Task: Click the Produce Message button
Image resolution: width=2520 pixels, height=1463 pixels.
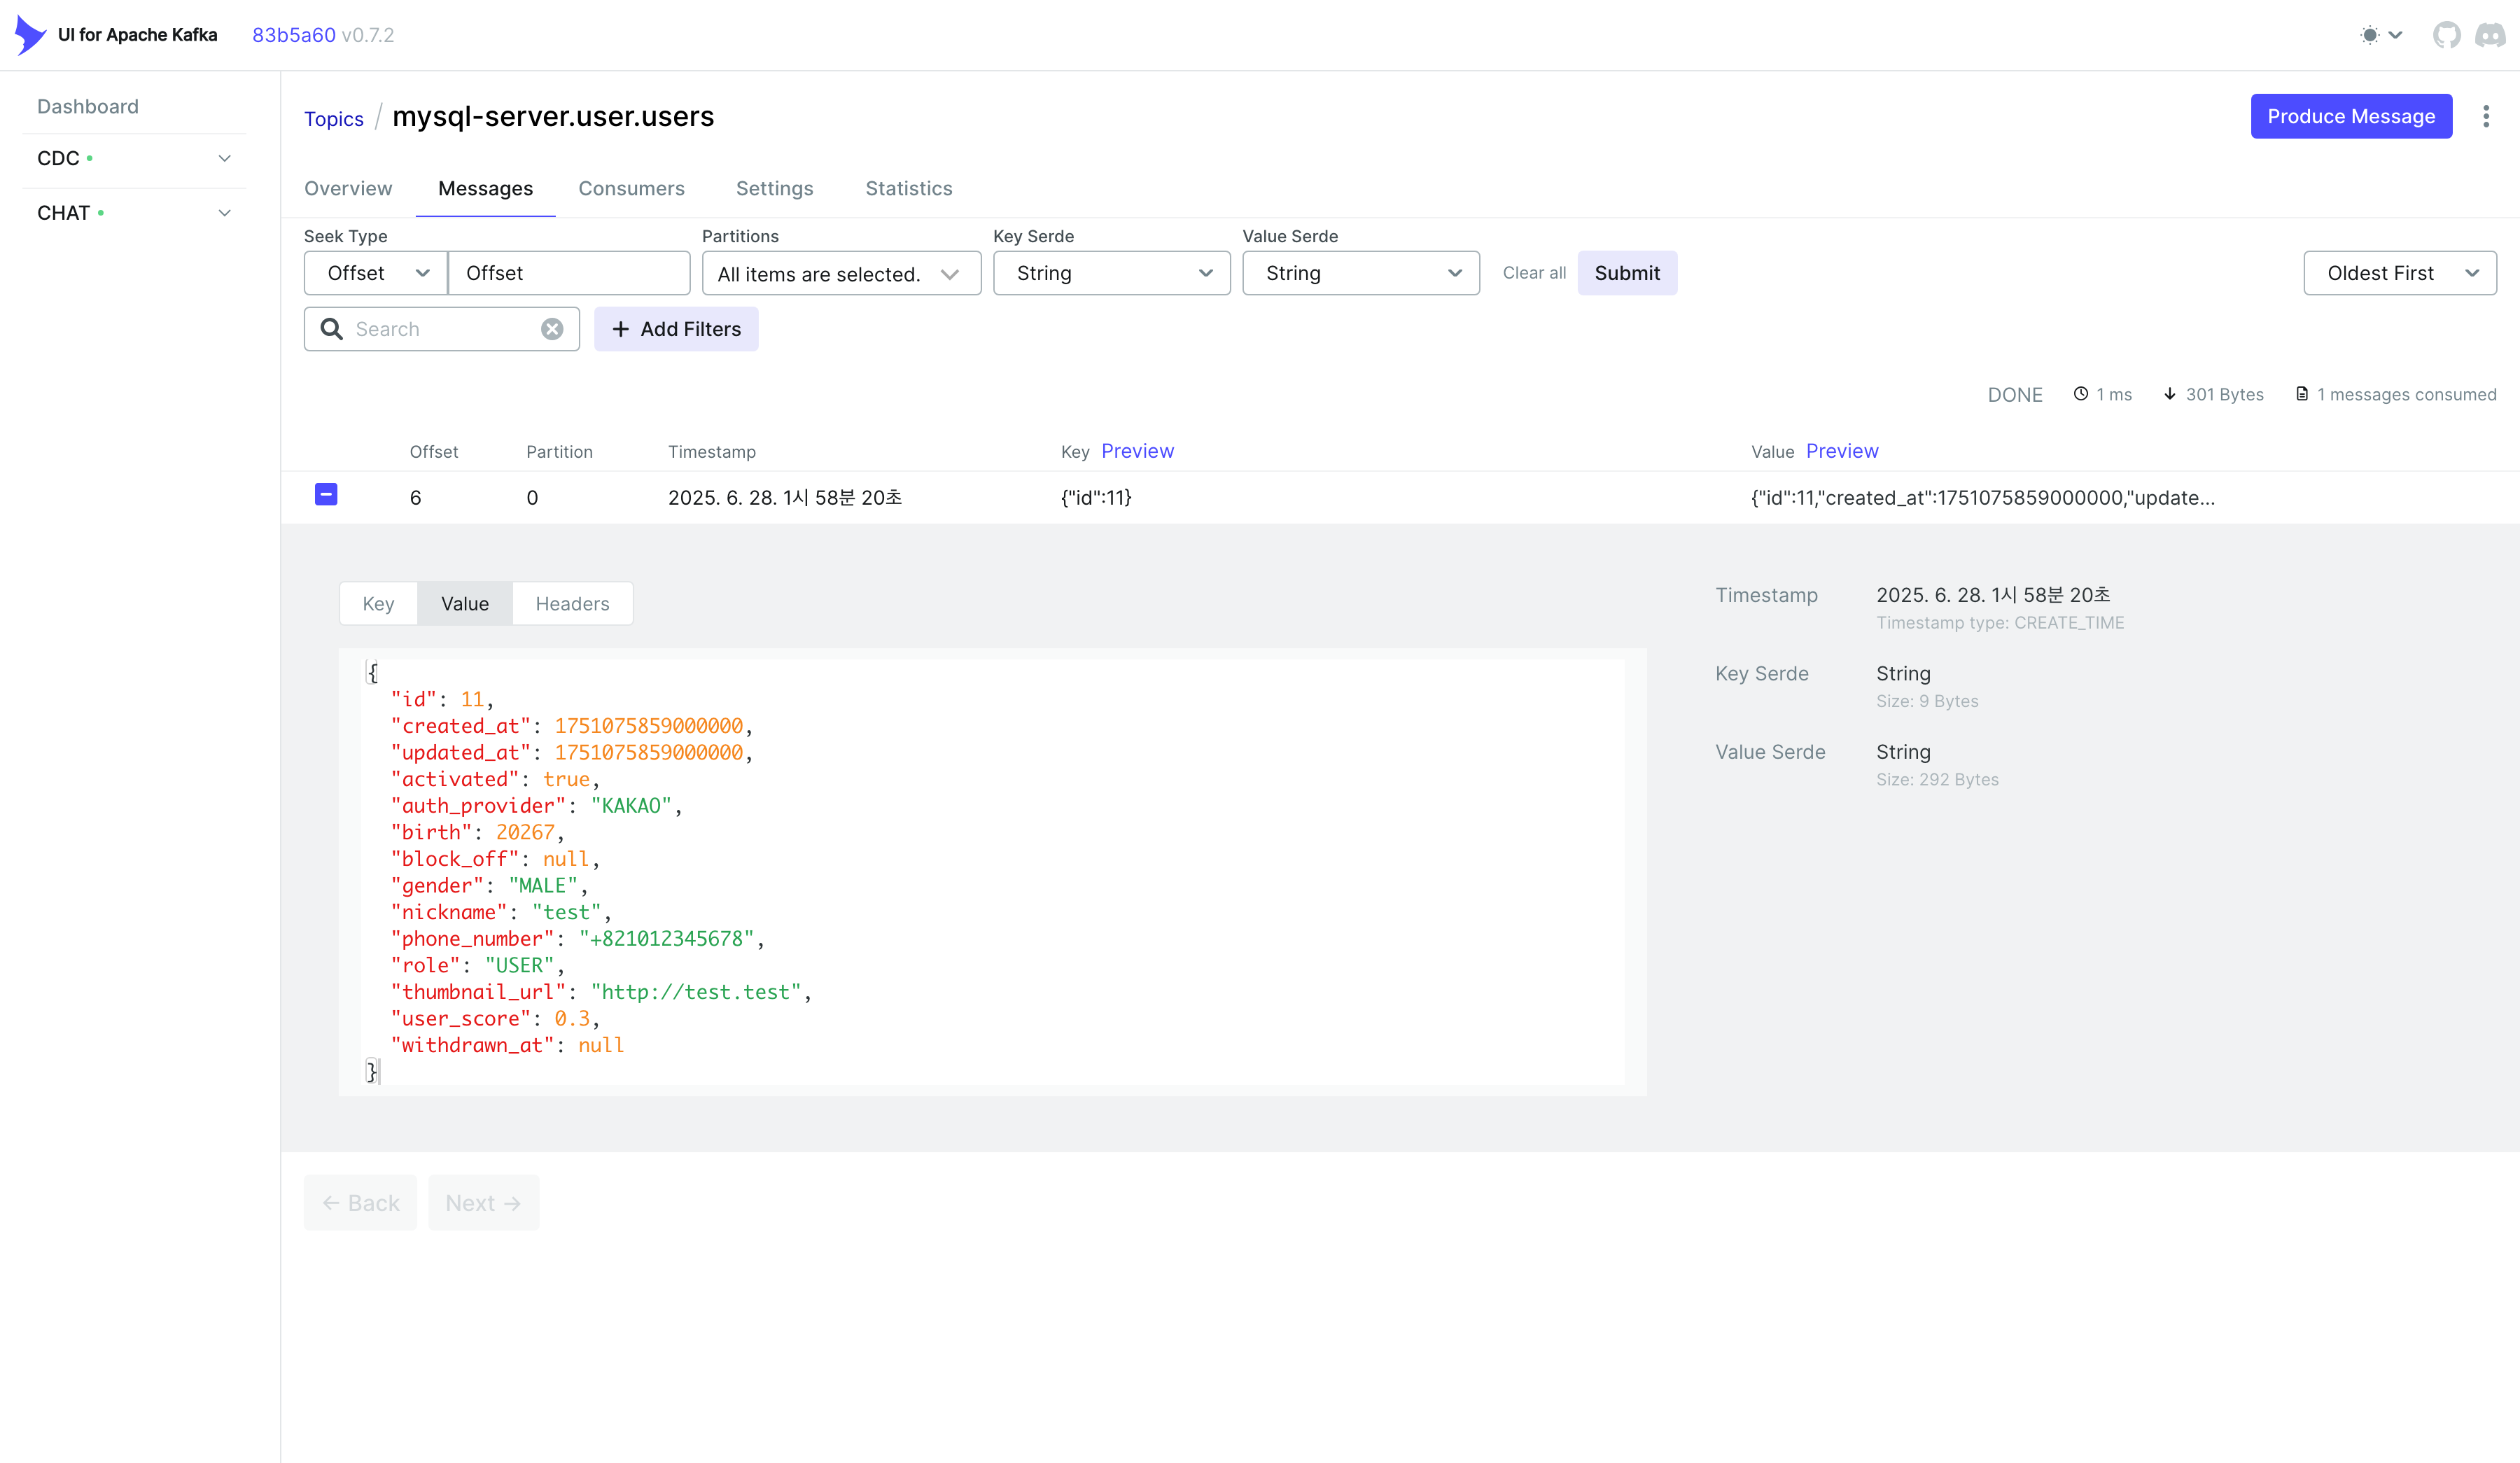Action: (2350, 117)
